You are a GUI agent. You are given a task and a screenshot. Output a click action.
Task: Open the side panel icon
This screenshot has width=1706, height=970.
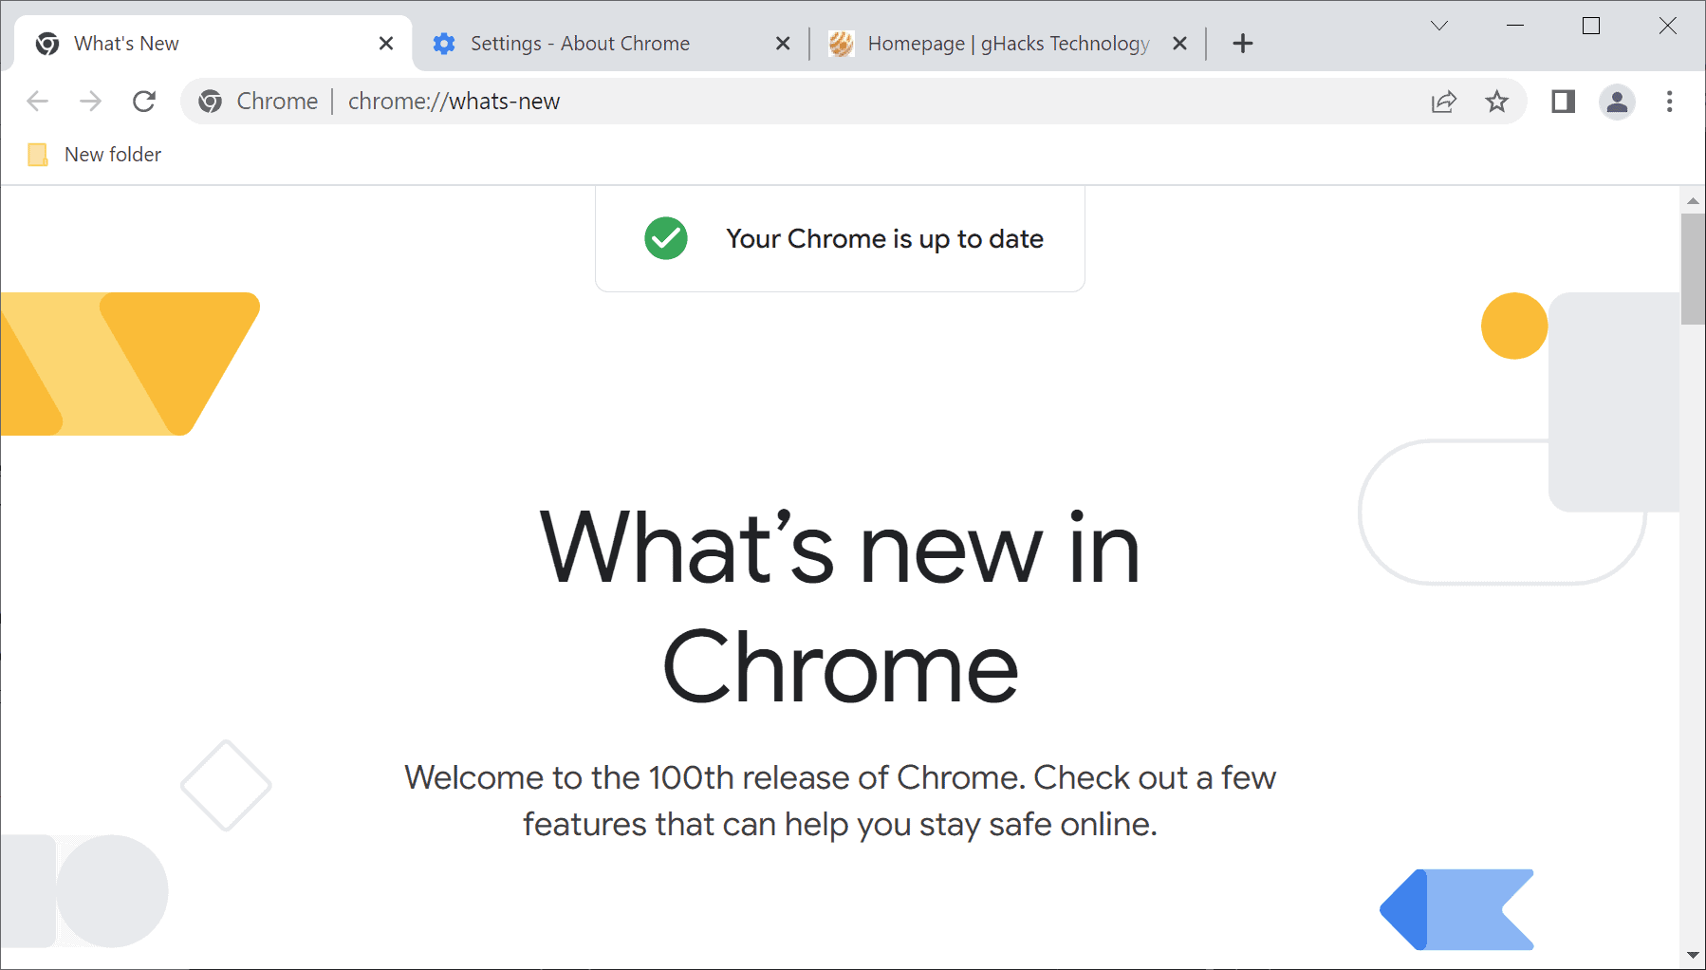tap(1563, 102)
